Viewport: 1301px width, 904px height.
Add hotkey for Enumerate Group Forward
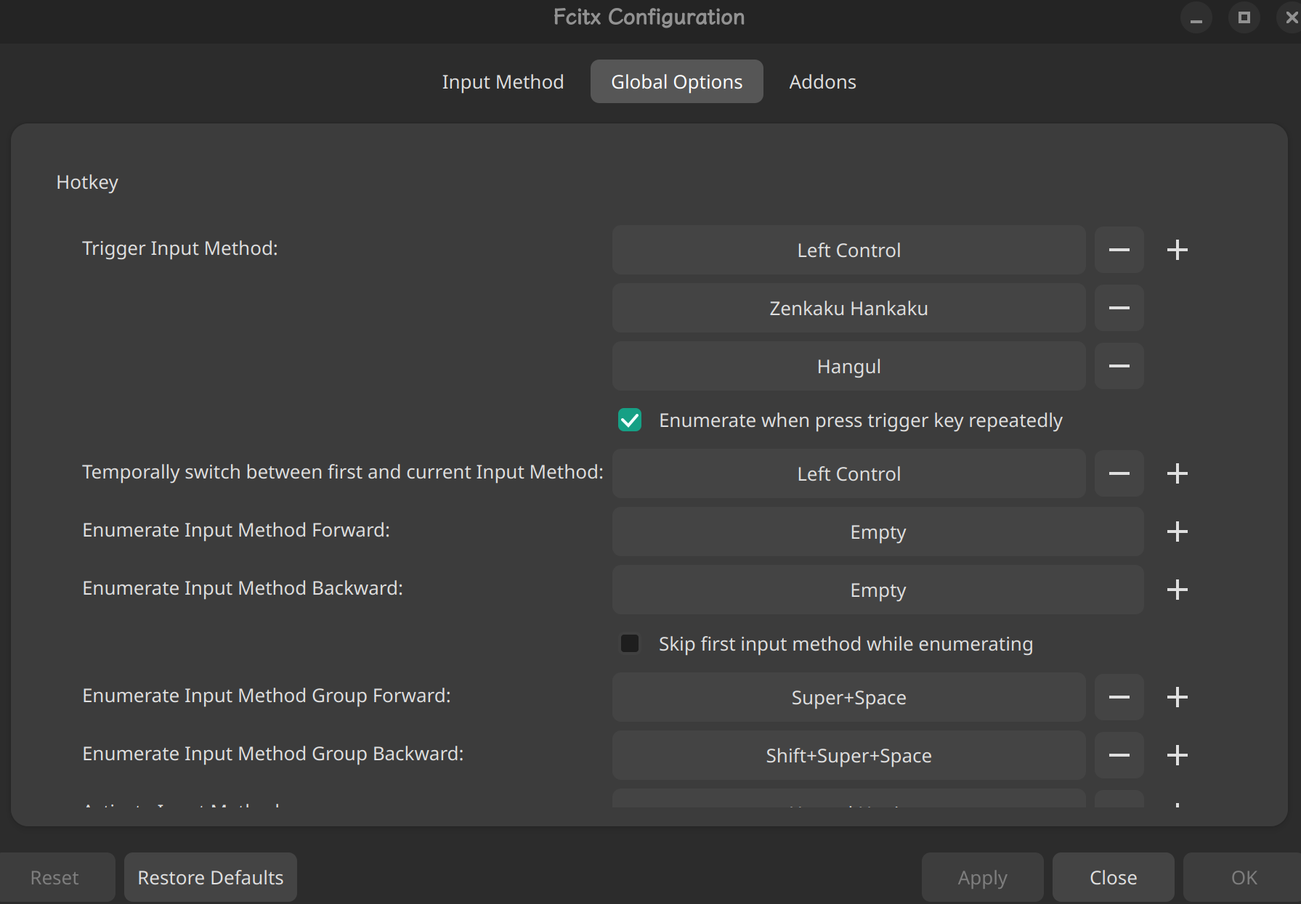pyautogui.click(x=1178, y=697)
